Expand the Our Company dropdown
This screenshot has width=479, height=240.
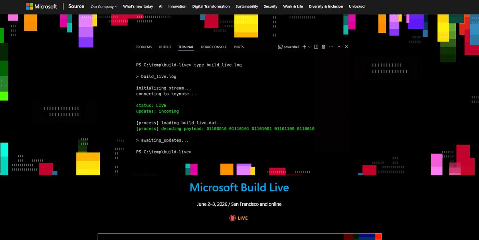104,6
